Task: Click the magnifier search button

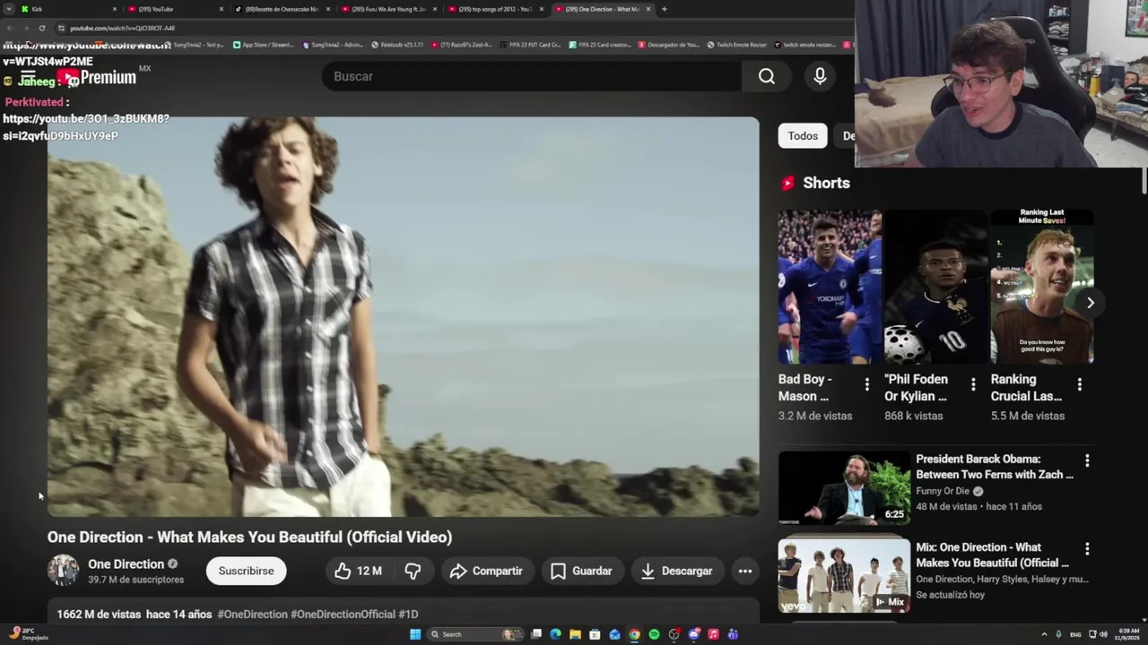Action: tap(767, 77)
